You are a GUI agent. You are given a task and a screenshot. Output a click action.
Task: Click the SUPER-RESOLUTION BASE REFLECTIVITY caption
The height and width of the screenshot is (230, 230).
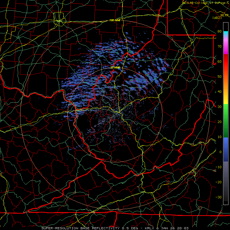80,228
